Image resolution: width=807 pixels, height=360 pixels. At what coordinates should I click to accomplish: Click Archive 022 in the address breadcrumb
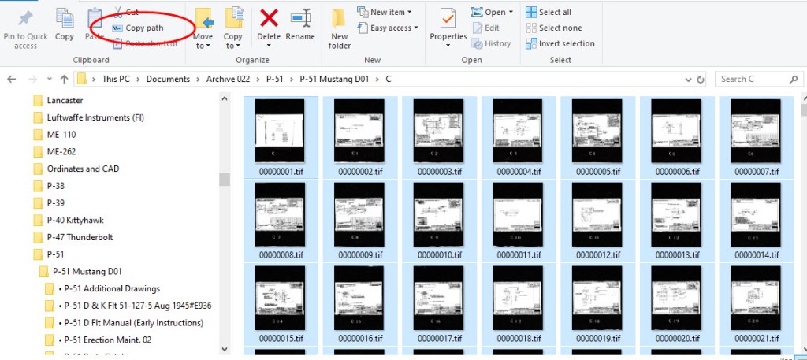pyautogui.click(x=230, y=79)
